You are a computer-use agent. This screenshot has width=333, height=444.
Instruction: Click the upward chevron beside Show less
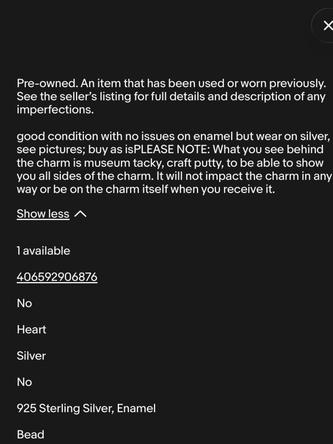(x=80, y=214)
